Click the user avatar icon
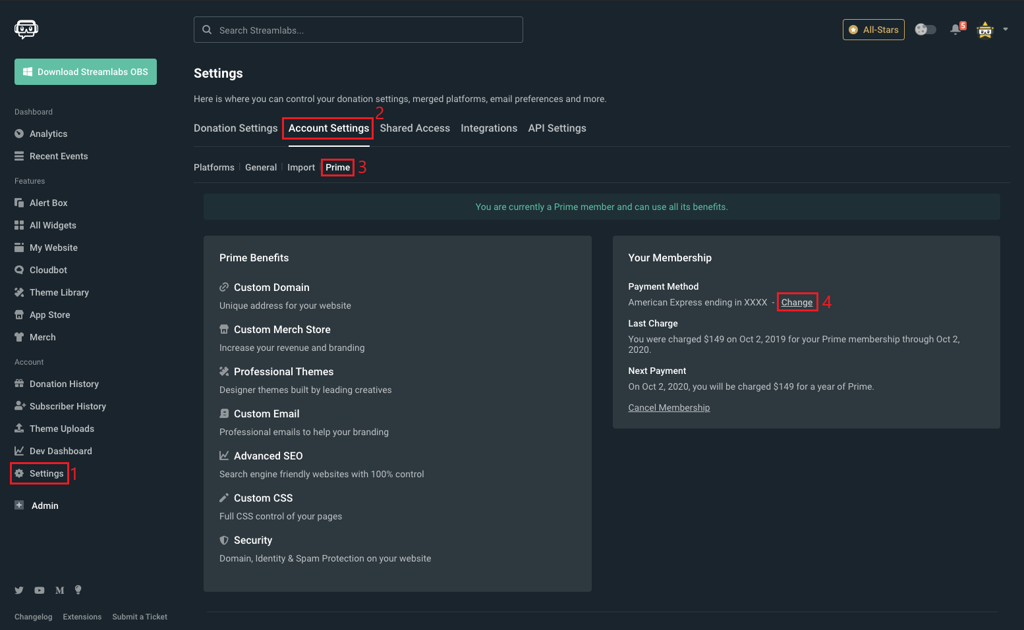 [985, 30]
